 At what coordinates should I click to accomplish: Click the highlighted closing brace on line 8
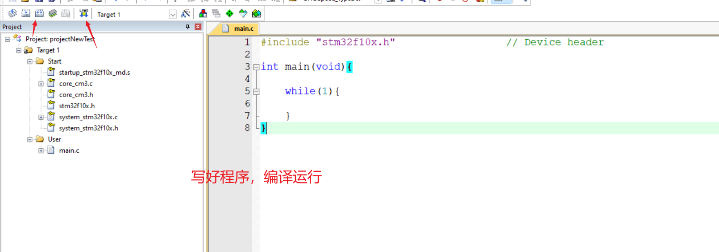[x=263, y=128]
